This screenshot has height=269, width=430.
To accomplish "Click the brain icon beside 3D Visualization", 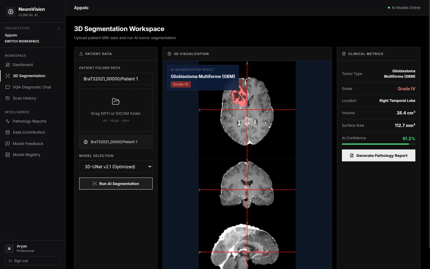I will (169, 54).
